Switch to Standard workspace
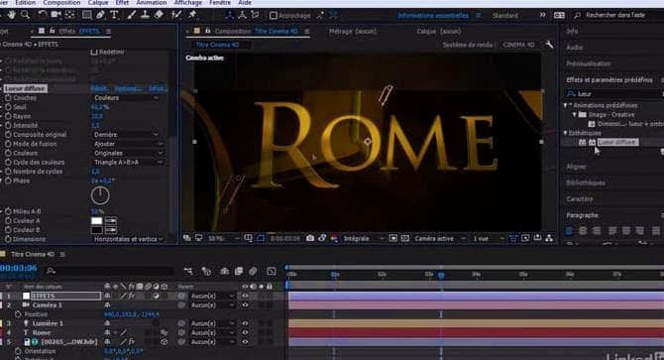Viewport: 664px width, 360px height. 504,15
